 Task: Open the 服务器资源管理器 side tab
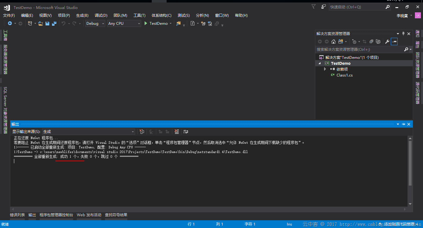(x=5, y=59)
